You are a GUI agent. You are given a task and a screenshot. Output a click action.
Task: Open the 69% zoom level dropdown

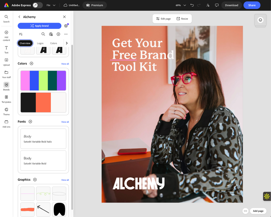(x=180, y=5)
